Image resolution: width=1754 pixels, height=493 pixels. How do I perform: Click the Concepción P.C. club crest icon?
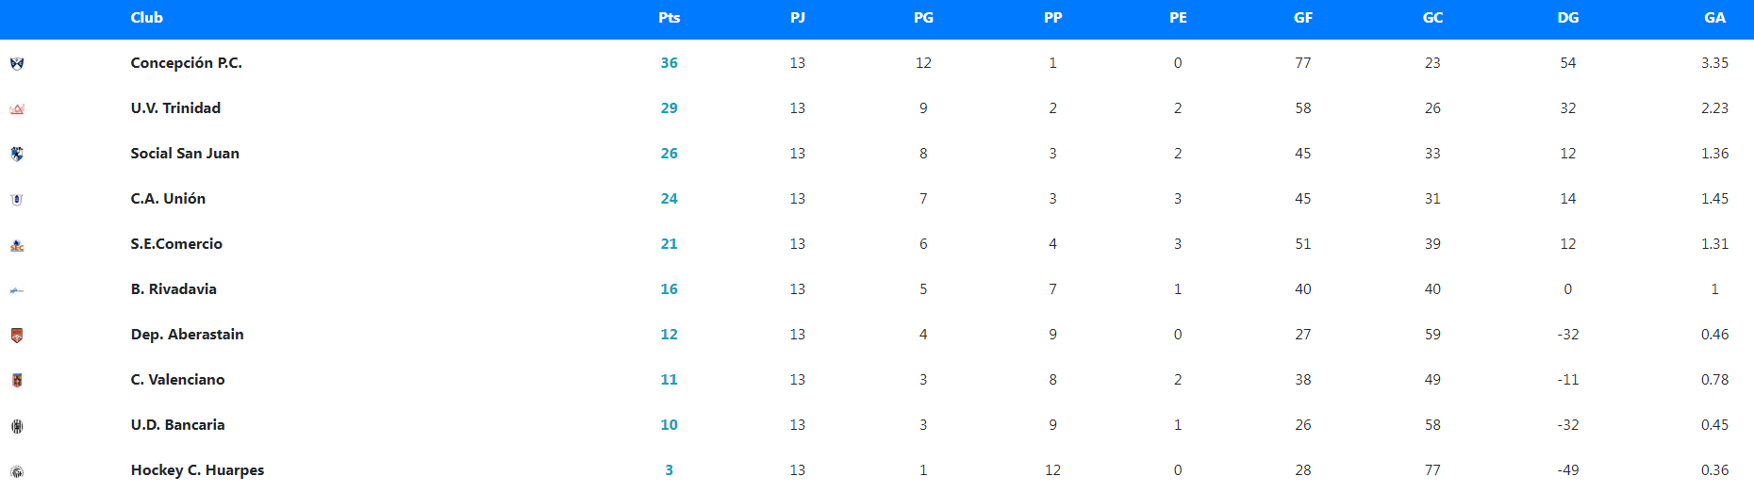tap(17, 63)
